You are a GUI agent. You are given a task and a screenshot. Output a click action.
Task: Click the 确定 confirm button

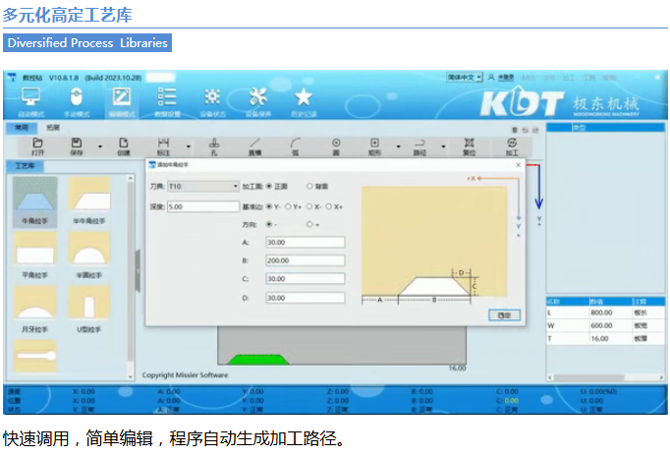504,314
